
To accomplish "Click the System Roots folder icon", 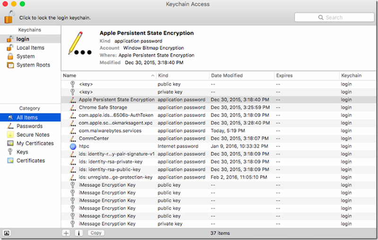I will 10,65.
